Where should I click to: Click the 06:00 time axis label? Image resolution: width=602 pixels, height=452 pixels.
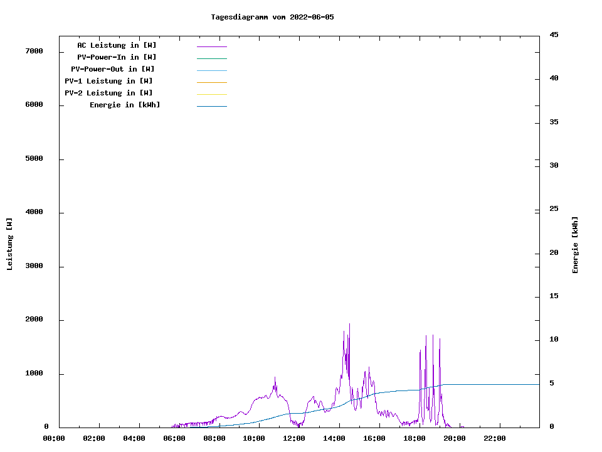coord(174,438)
